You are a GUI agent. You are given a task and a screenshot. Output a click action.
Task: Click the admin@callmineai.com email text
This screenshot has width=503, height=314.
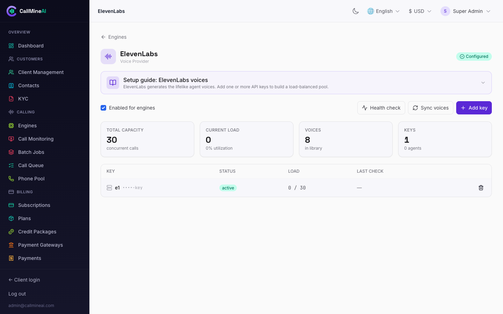[31, 306]
